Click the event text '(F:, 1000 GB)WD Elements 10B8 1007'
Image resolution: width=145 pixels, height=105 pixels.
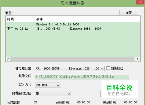[x=69, y=29]
